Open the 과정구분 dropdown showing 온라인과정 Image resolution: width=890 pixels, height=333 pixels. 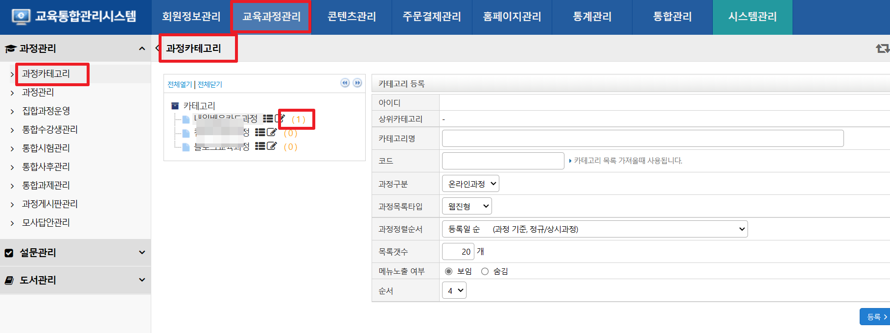pyautogui.click(x=470, y=184)
